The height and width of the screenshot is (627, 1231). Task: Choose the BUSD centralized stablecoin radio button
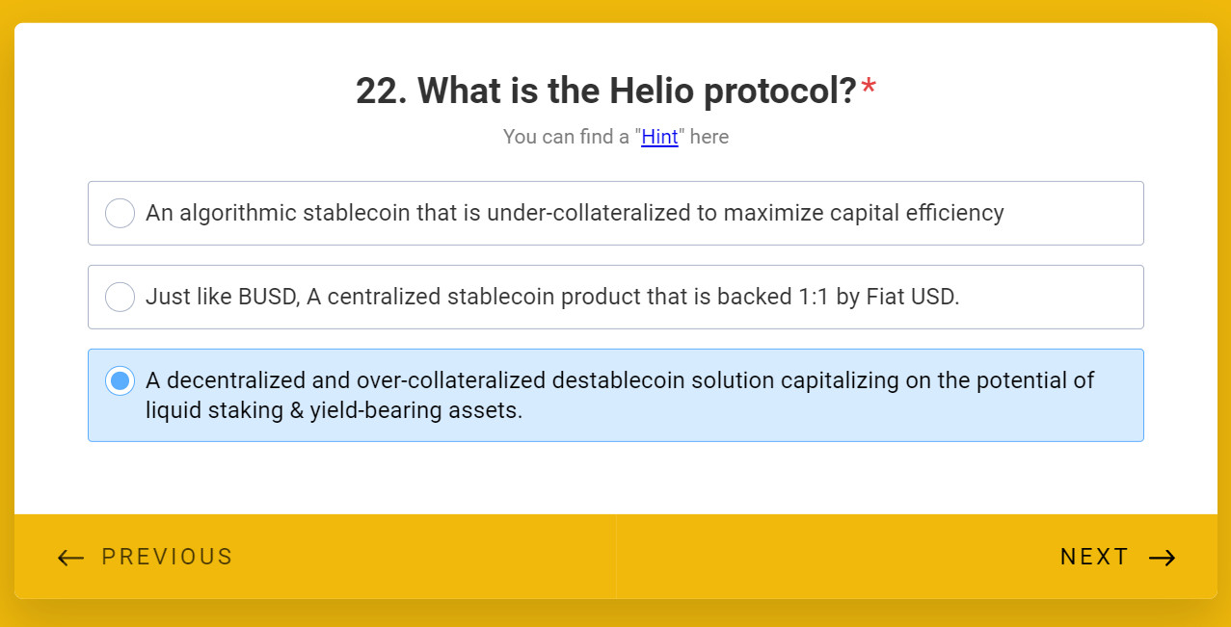coord(120,297)
